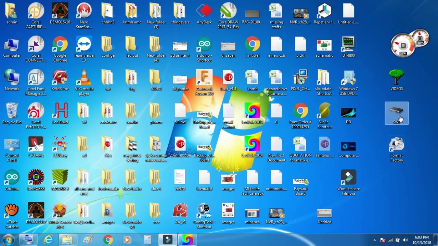
Task: Select the Control Panel icon
Action: [12, 150]
